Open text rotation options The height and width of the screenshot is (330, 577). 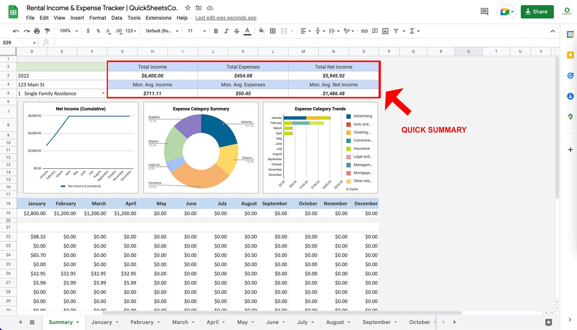tap(349, 31)
